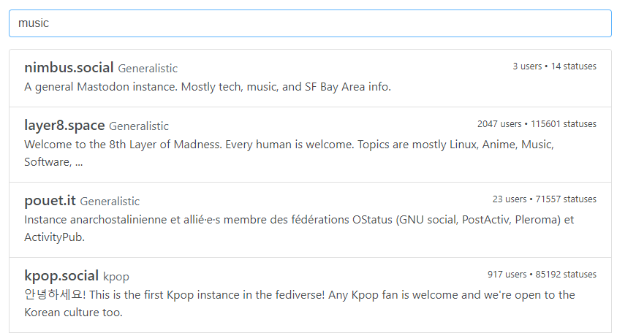This screenshot has width=617, height=333.
Task: Open the nimbus.social instance link
Action: click(x=69, y=68)
